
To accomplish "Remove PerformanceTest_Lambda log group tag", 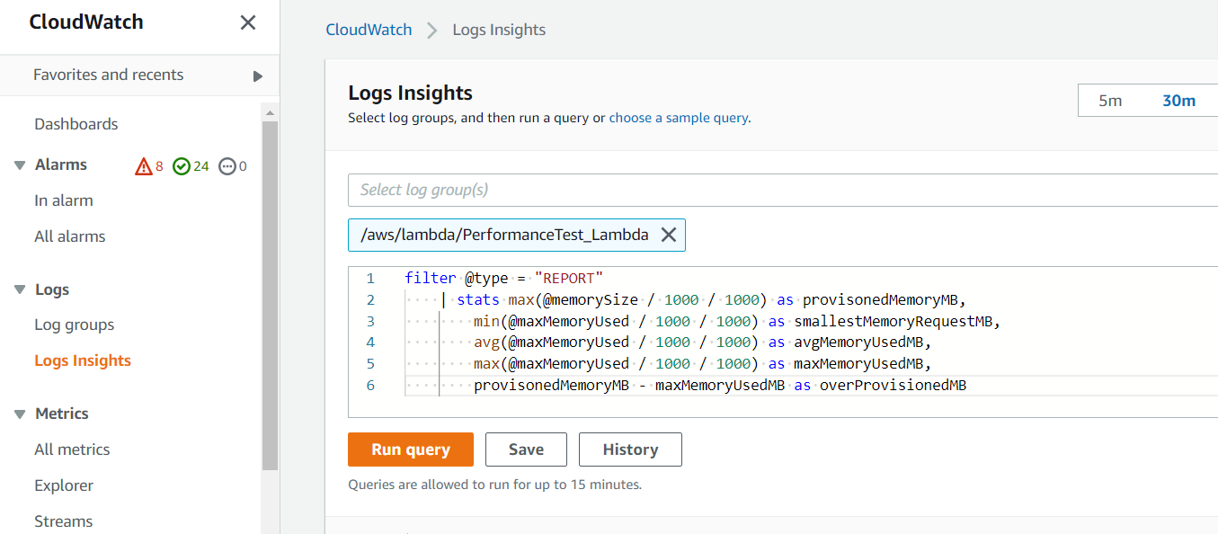I will pyautogui.click(x=669, y=235).
